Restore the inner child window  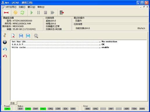pyautogui.click(x=144, y=7)
